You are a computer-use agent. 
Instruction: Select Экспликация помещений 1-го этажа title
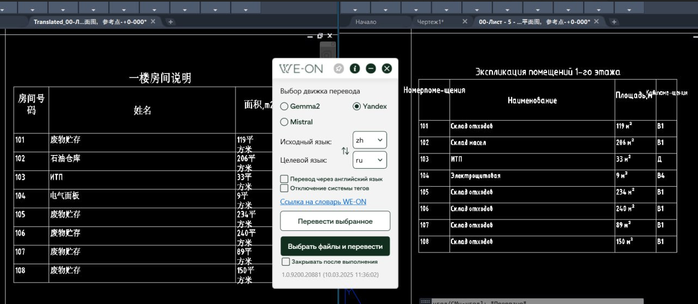(x=548, y=72)
